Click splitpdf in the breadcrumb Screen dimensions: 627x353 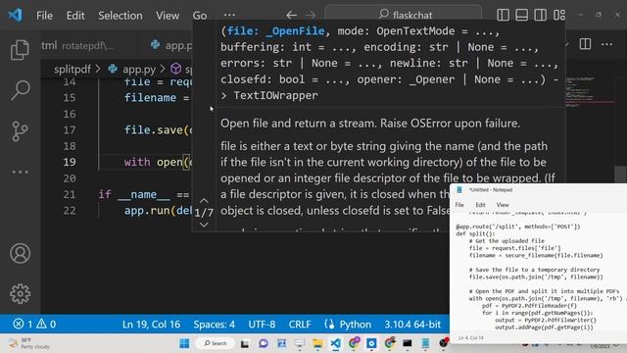coord(72,69)
